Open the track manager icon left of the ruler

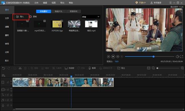(3, 75)
